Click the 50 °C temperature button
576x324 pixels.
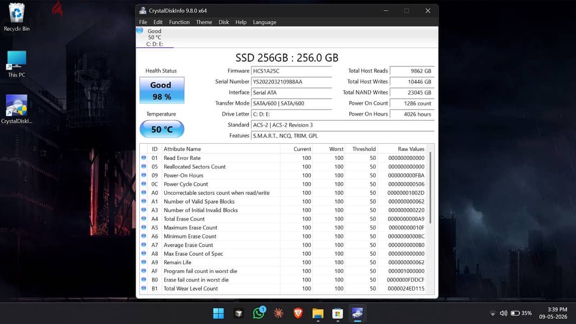tap(162, 129)
